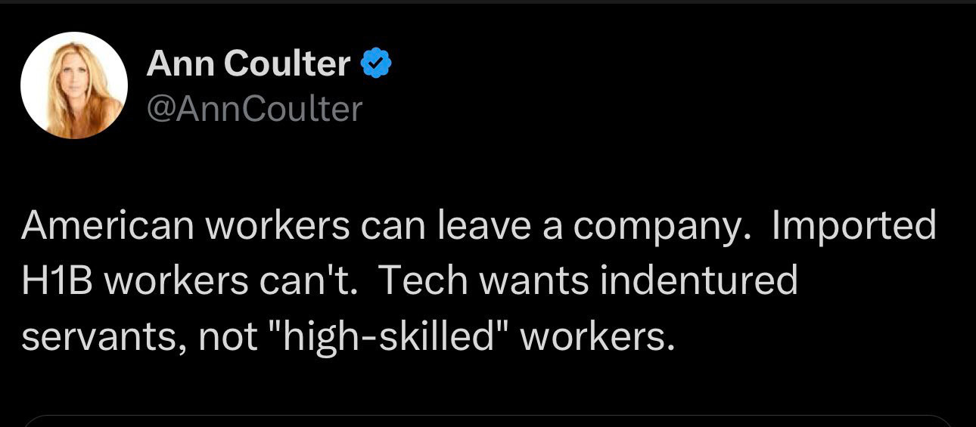The height and width of the screenshot is (427, 976).
Task: Open Ann Coulter's profile picture
Action: pyautogui.click(x=73, y=85)
